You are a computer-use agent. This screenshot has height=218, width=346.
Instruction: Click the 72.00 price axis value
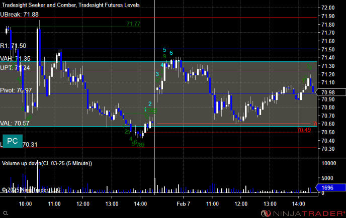pyautogui.click(x=328, y=8)
